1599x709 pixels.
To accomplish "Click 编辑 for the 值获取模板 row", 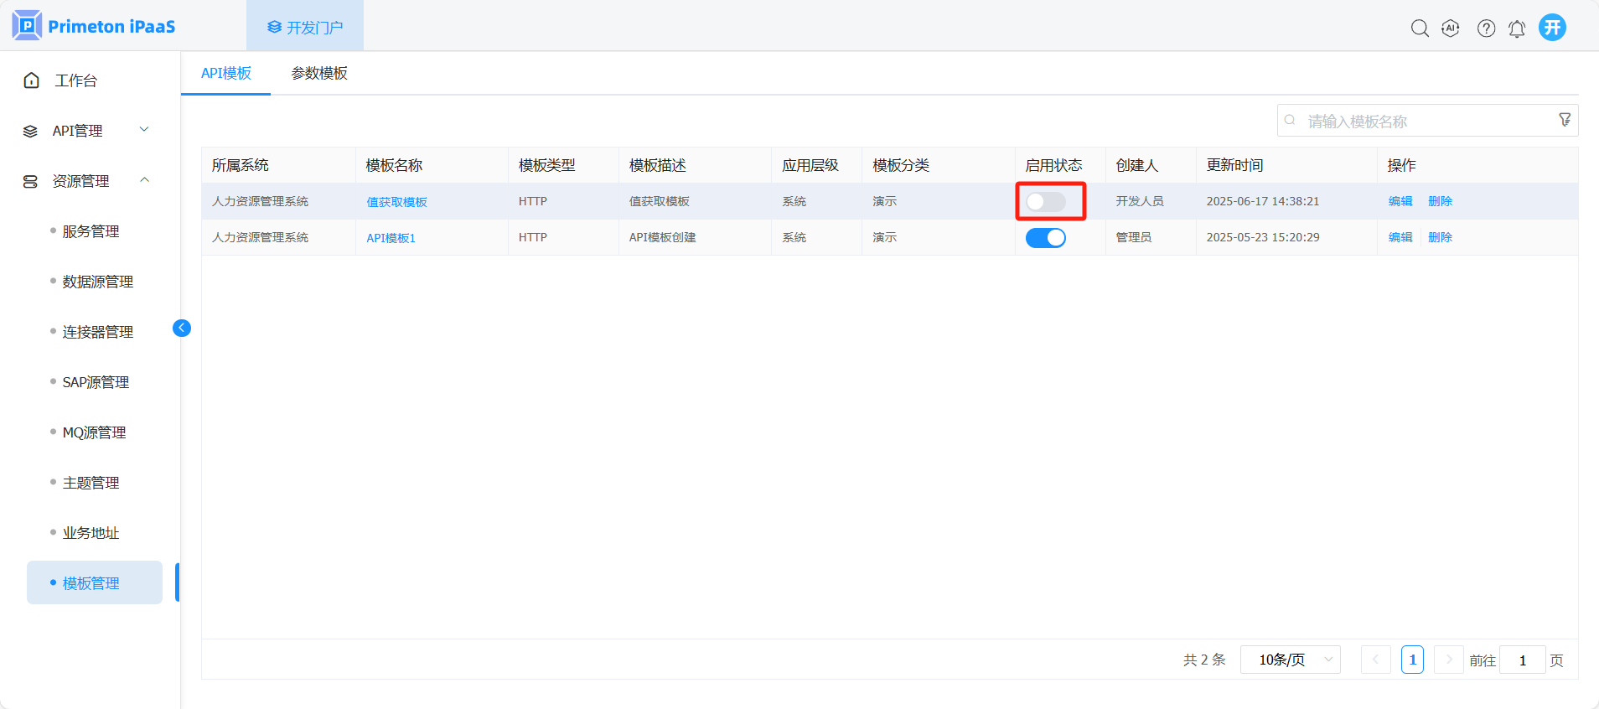I will pos(1400,201).
